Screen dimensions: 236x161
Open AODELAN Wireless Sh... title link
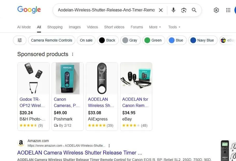point(101,102)
